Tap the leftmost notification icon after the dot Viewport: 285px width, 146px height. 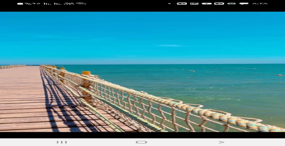tap(182, 4)
